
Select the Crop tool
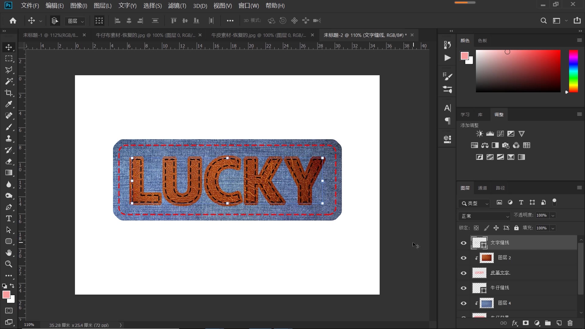click(9, 93)
